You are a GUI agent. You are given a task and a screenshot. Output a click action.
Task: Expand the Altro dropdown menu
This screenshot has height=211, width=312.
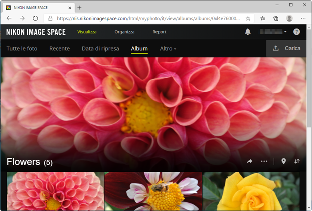(168, 49)
